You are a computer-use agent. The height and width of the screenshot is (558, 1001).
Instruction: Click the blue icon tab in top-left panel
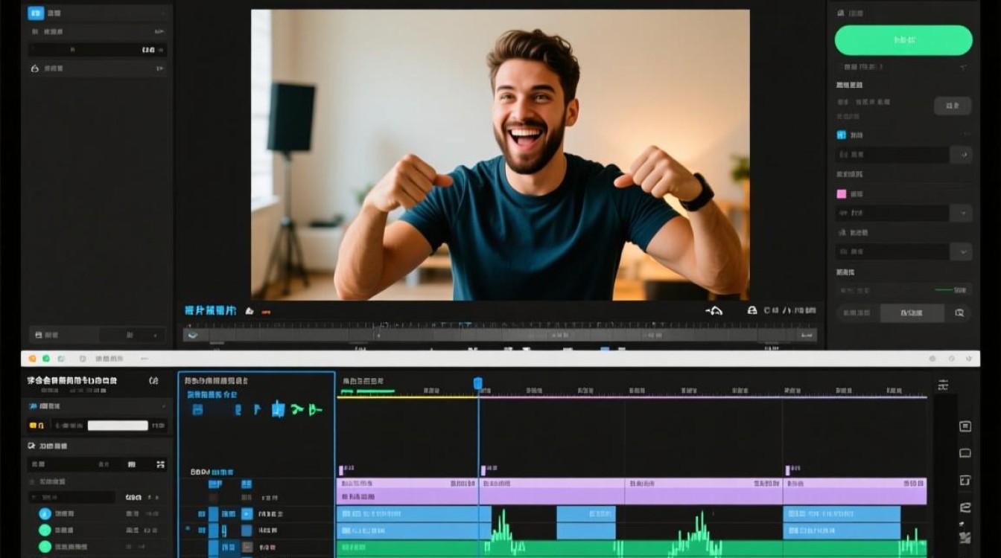tap(35, 13)
